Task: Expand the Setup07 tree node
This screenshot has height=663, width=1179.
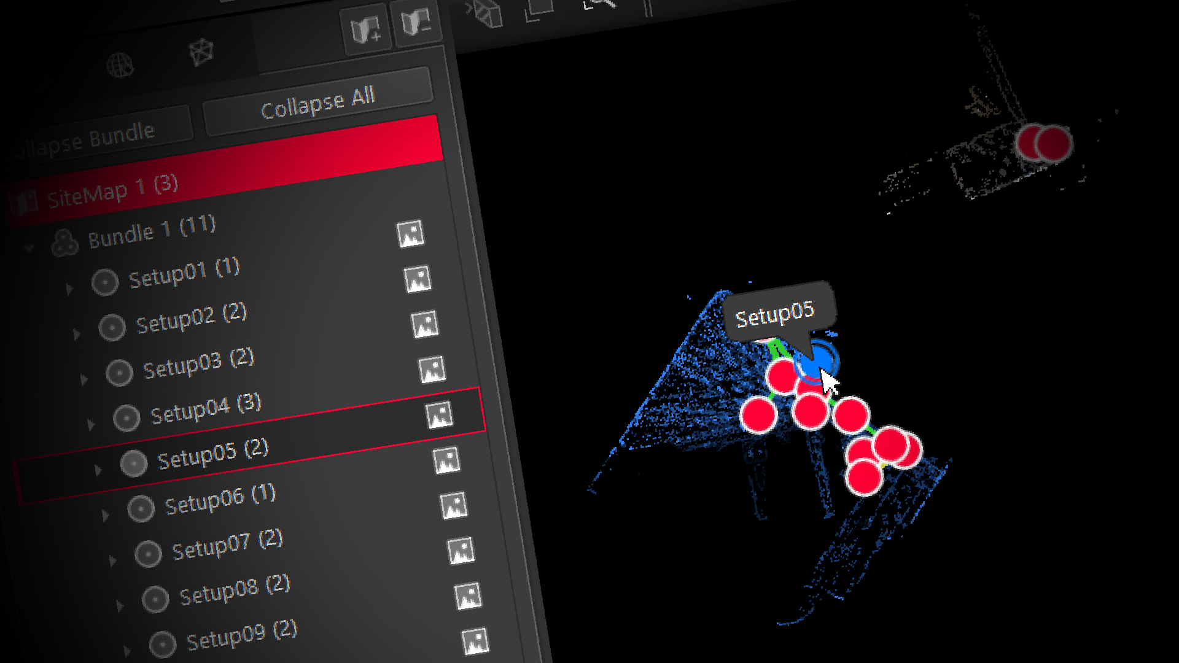Action: pos(112,560)
